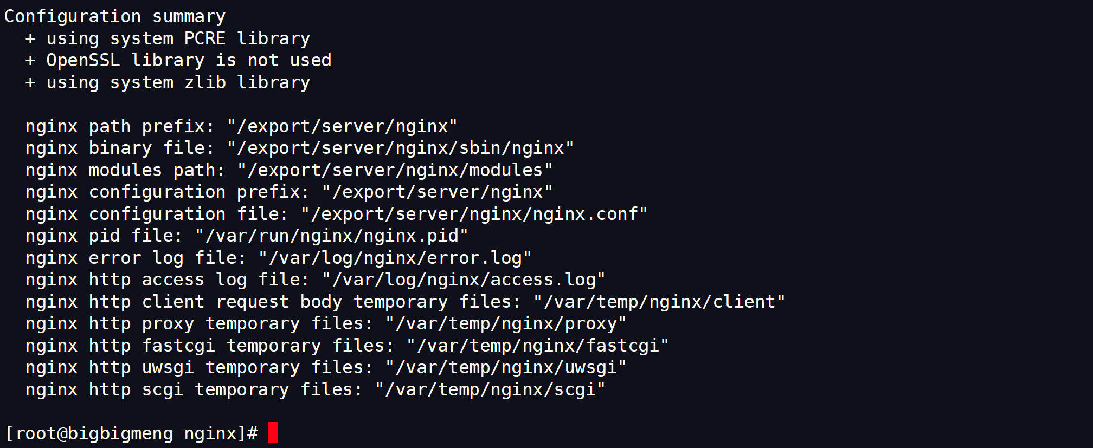Click the plus sign before PCRE line
The width and height of the screenshot is (1093, 448).
pos(30,38)
